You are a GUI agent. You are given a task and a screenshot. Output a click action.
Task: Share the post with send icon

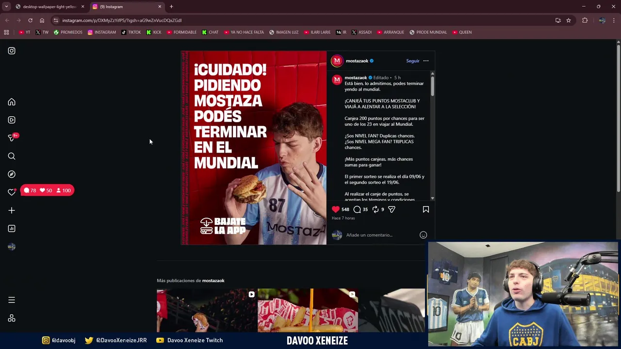pyautogui.click(x=392, y=209)
